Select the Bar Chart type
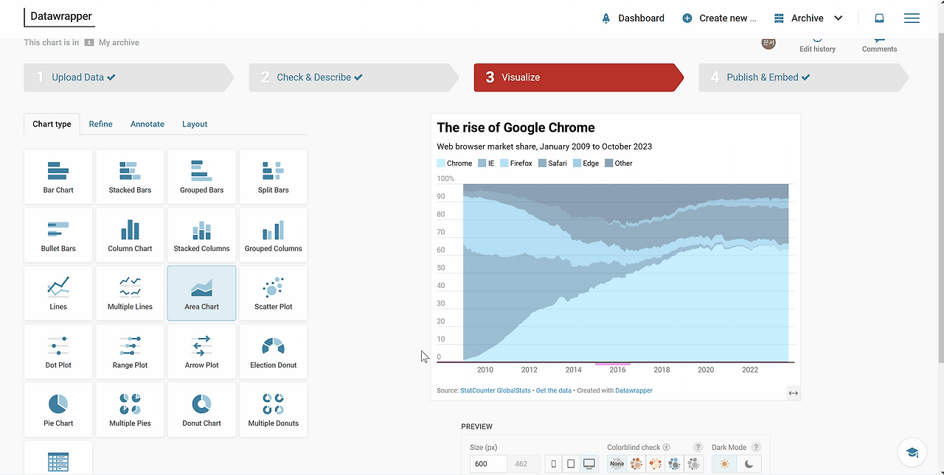The height and width of the screenshot is (475, 944). pyautogui.click(x=58, y=177)
